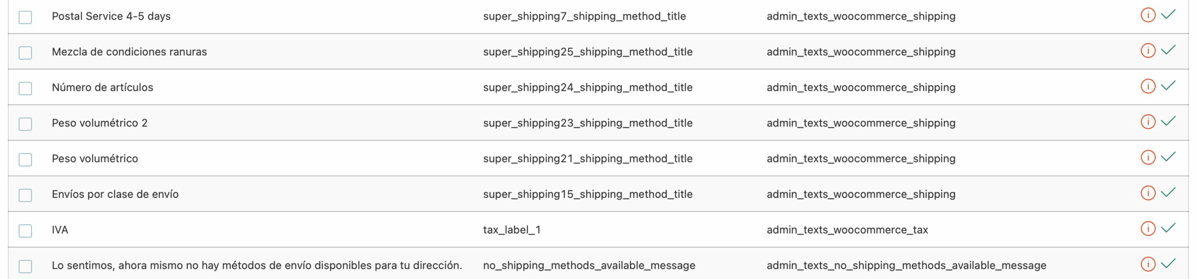
Task: Tick checkbox for Mezcla de condiciones ranuras
Action: click(x=25, y=53)
